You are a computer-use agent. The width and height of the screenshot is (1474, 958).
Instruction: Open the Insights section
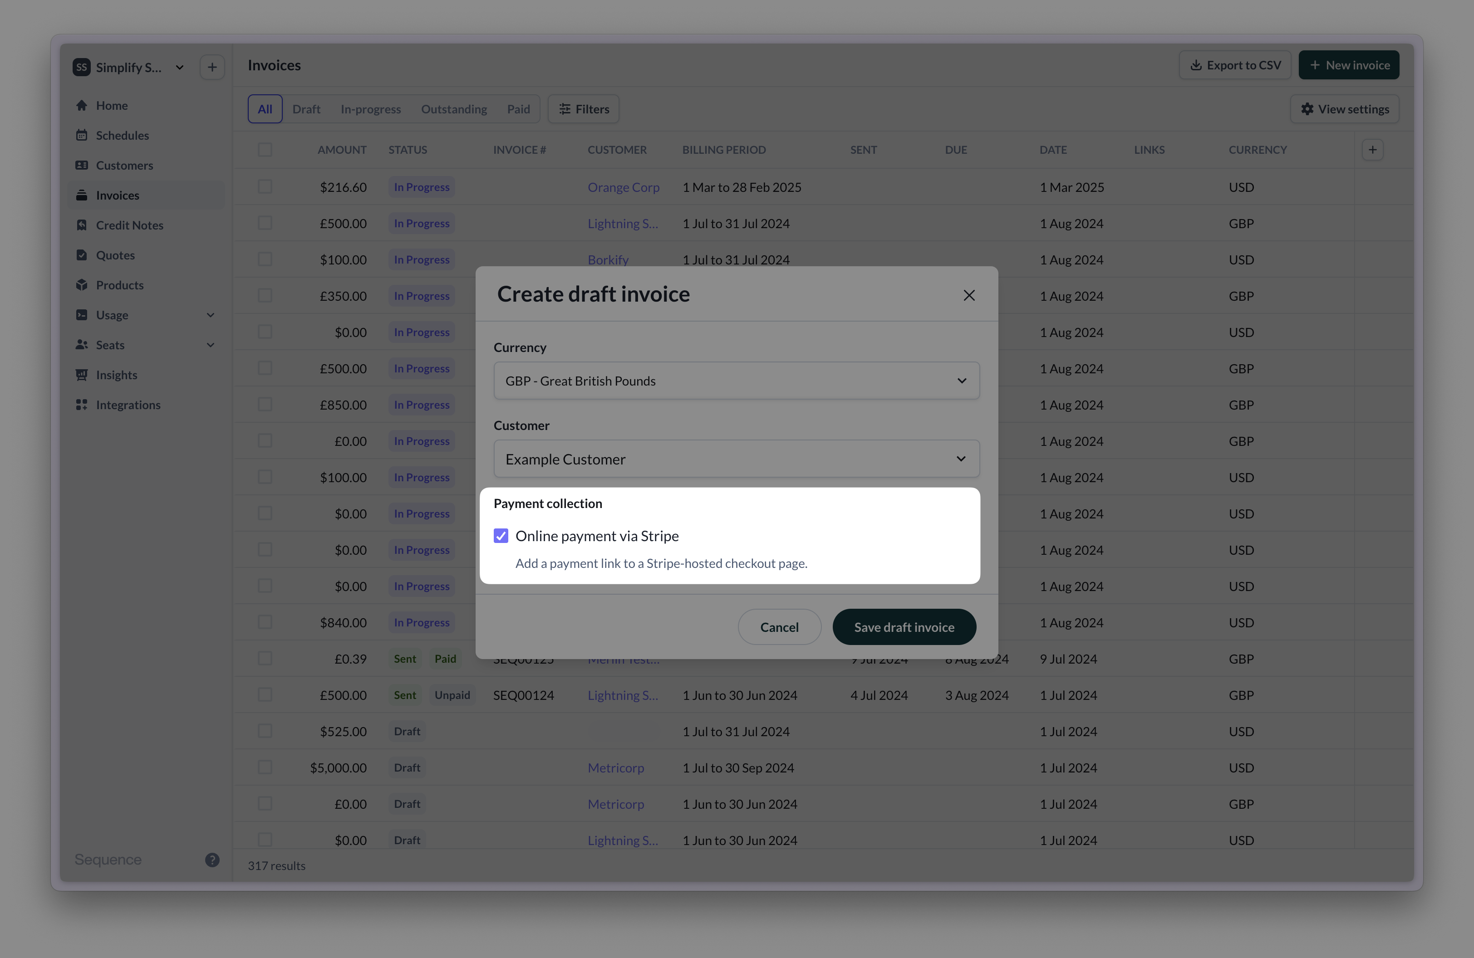click(117, 374)
